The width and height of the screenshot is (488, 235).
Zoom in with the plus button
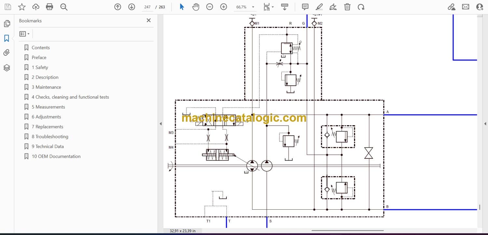click(x=224, y=7)
